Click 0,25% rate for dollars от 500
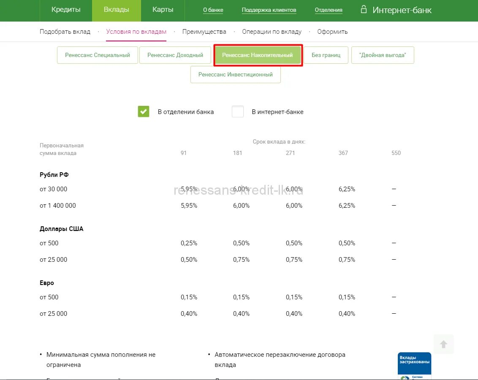The image size is (478, 380). click(x=189, y=243)
